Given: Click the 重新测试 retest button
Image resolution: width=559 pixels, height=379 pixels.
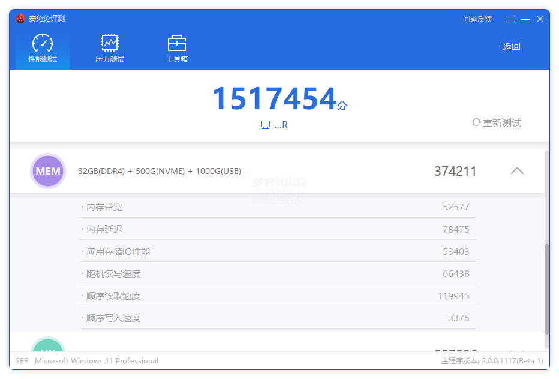Looking at the screenshot, I should tap(497, 123).
